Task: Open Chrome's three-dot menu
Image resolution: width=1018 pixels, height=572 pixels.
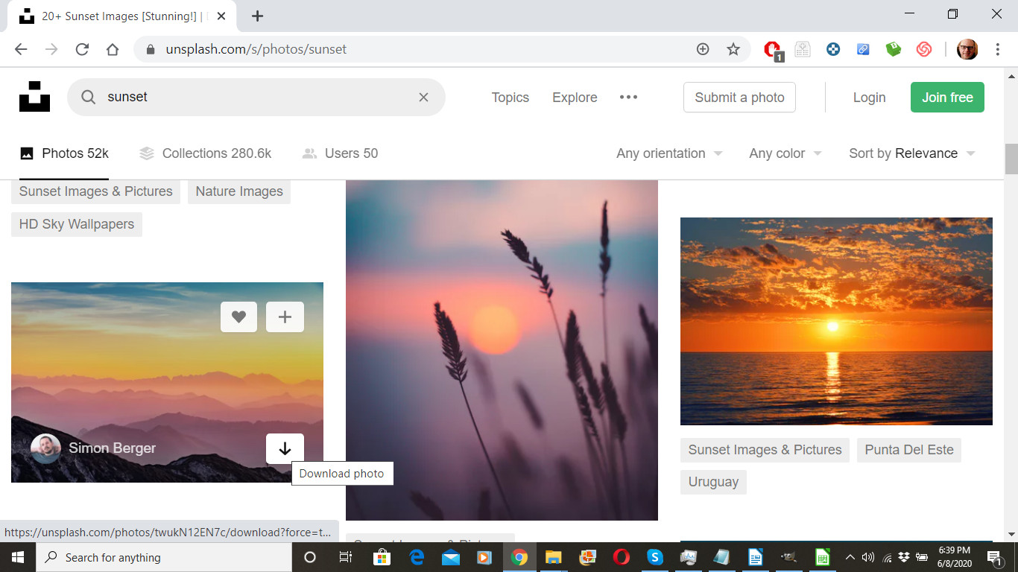Action: [997, 49]
